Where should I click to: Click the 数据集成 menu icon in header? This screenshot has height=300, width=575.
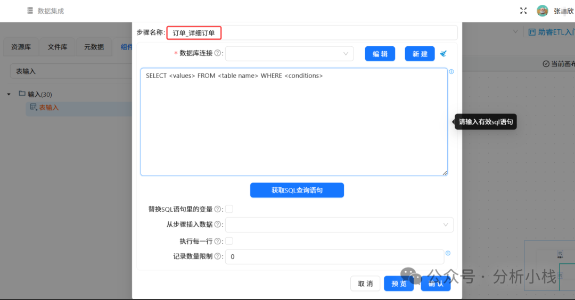coord(30,11)
